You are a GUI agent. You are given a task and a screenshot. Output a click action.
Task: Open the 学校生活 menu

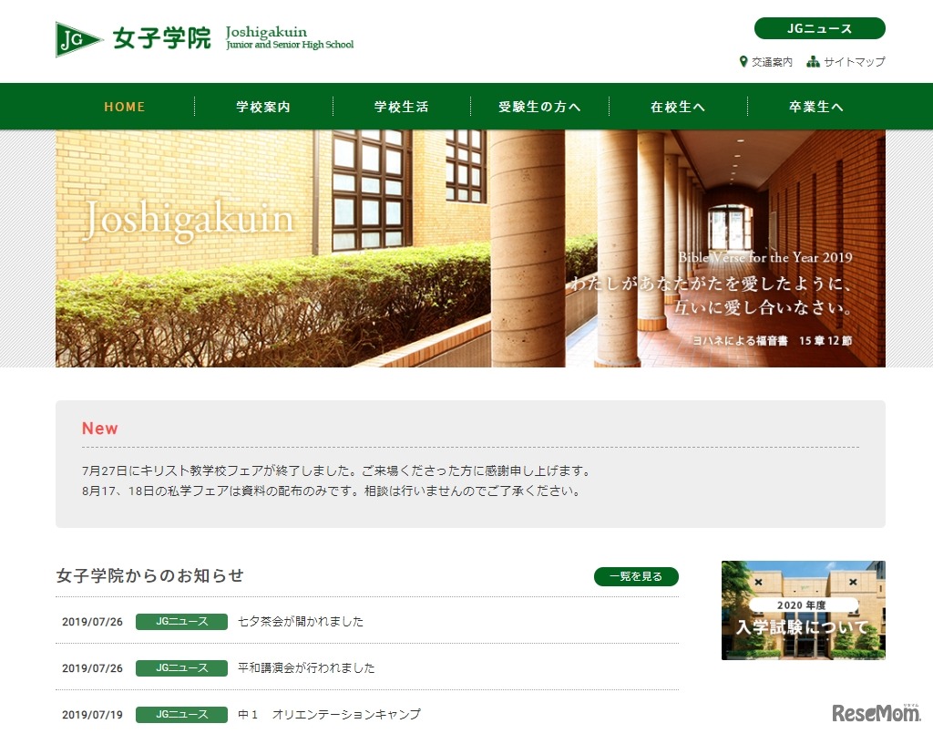[x=401, y=107]
